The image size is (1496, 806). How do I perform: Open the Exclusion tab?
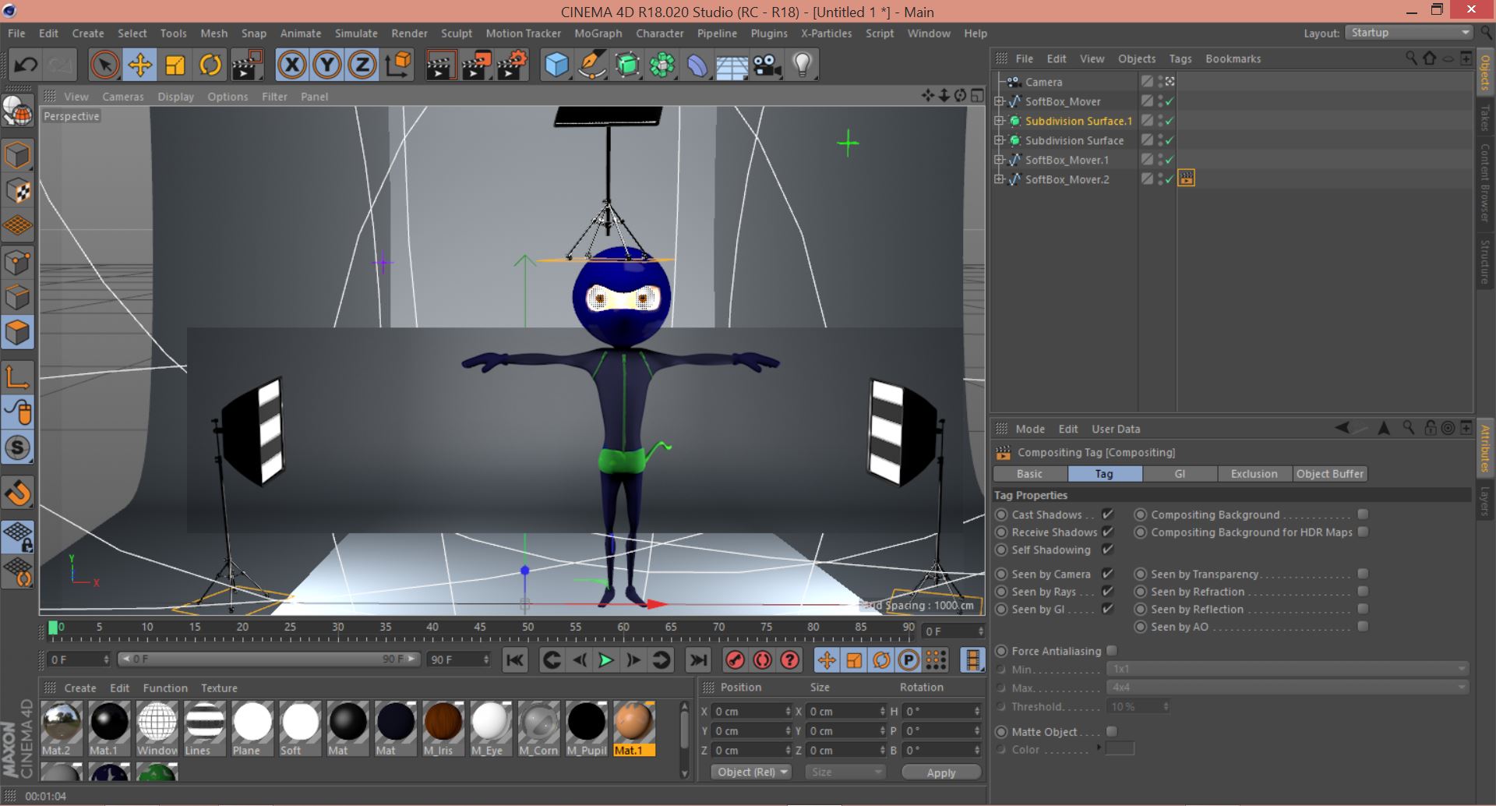1254,474
